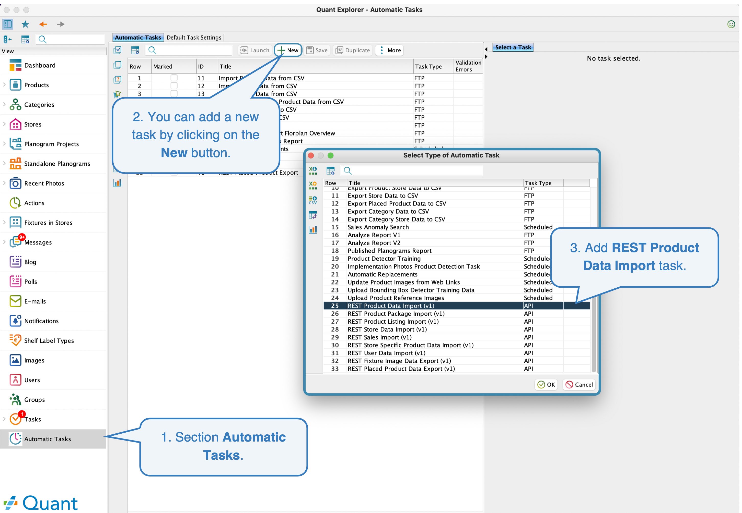Open the Groups icon
742x513 pixels.
pos(15,399)
